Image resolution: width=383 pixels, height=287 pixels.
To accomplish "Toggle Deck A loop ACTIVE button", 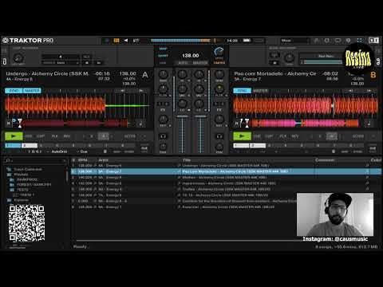I will click(130, 136).
